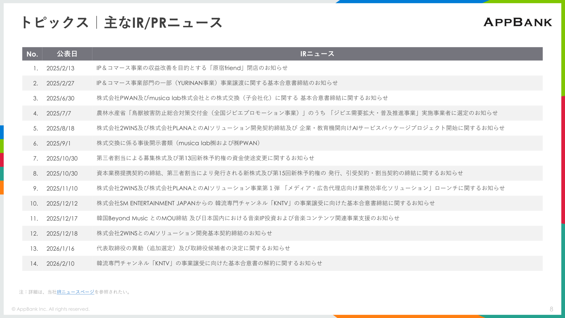
Task: Select the 2WINSとのAIソリューション開発基本契約 news text
Action: click(184, 233)
